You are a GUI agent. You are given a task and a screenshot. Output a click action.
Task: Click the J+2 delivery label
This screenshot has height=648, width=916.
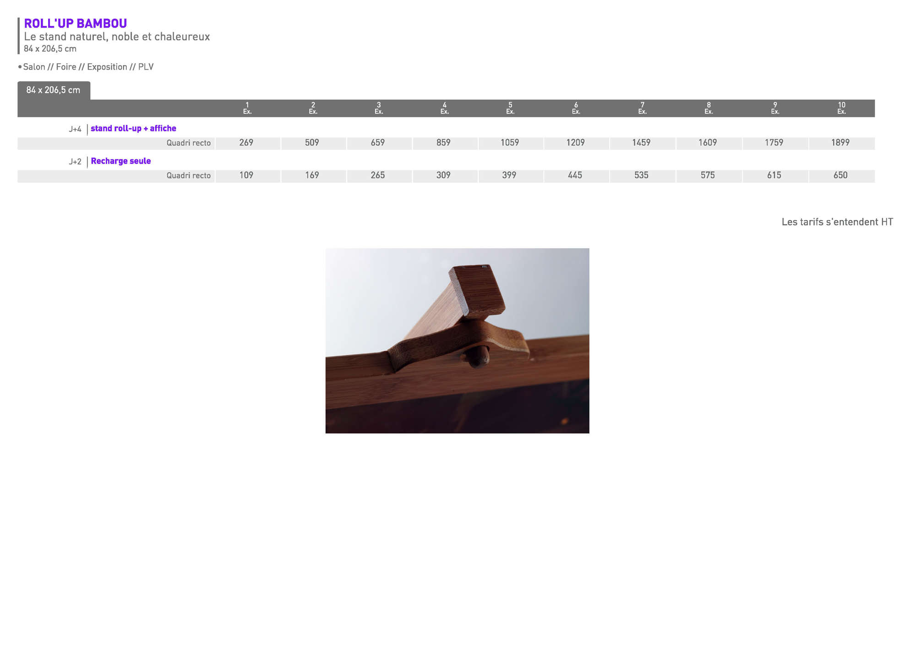pyautogui.click(x=75, y=162)
